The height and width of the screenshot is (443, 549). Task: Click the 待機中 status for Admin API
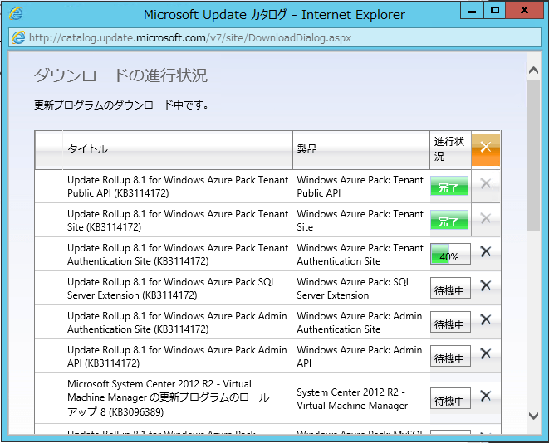point(450,356)
